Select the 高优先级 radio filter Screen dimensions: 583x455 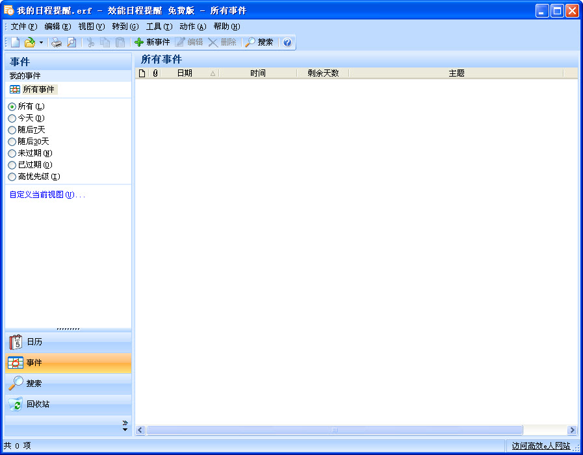pyautogui.click(x=12, y=177)
